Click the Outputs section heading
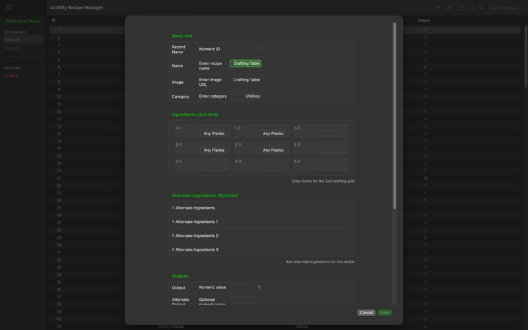Viewport: 528px width, 330px height. [x=180, y=276]
